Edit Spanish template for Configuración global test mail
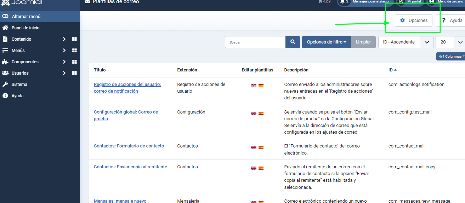 point(261,114)
